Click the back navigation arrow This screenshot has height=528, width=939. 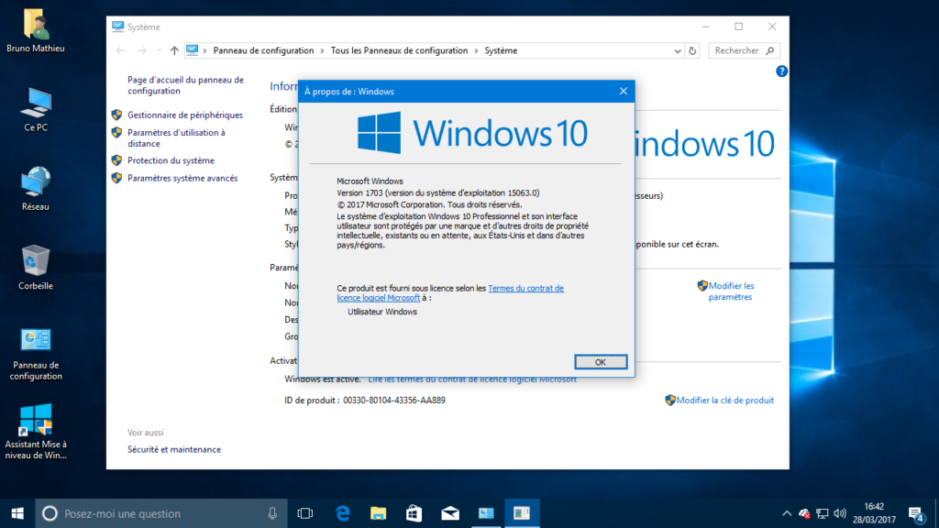pos(120,51)
